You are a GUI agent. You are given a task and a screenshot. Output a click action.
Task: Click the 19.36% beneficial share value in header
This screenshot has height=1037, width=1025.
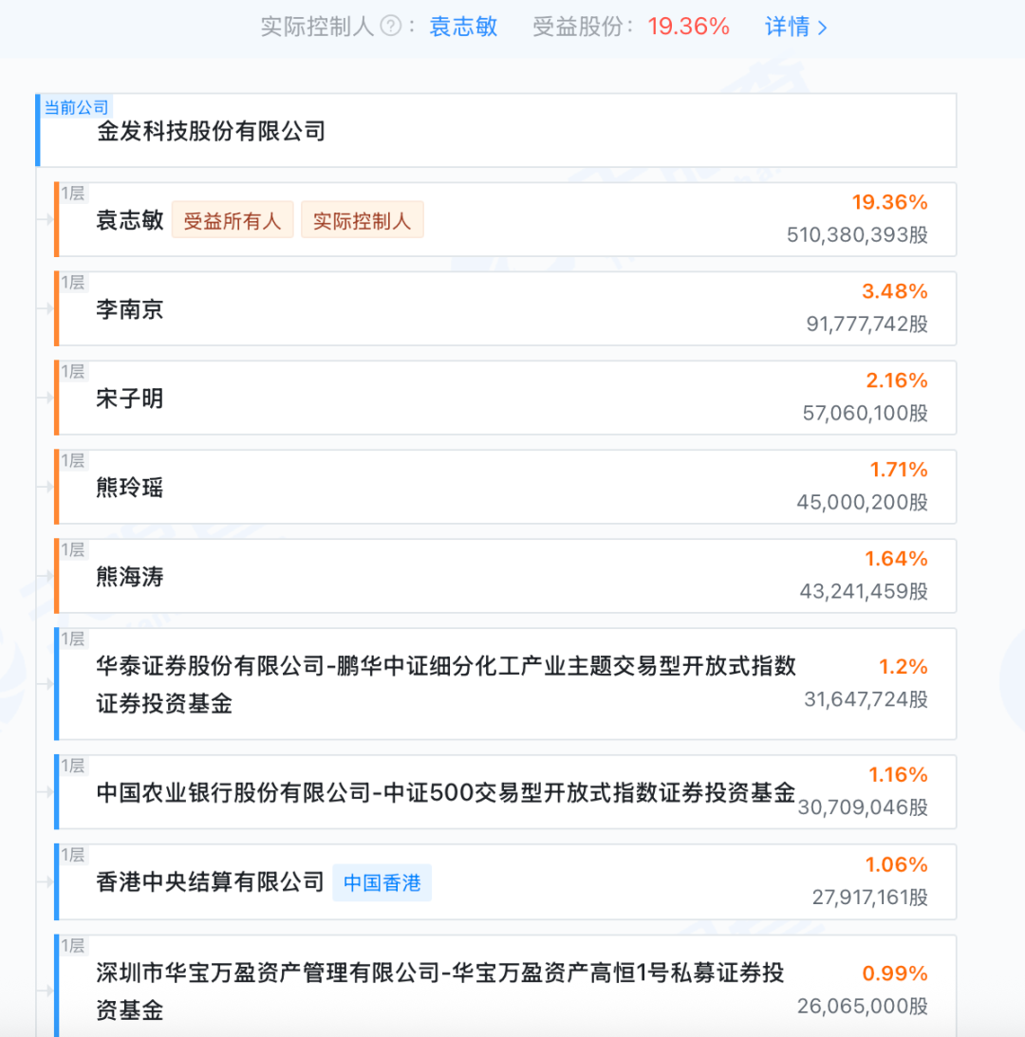click(x=688, y=27)
